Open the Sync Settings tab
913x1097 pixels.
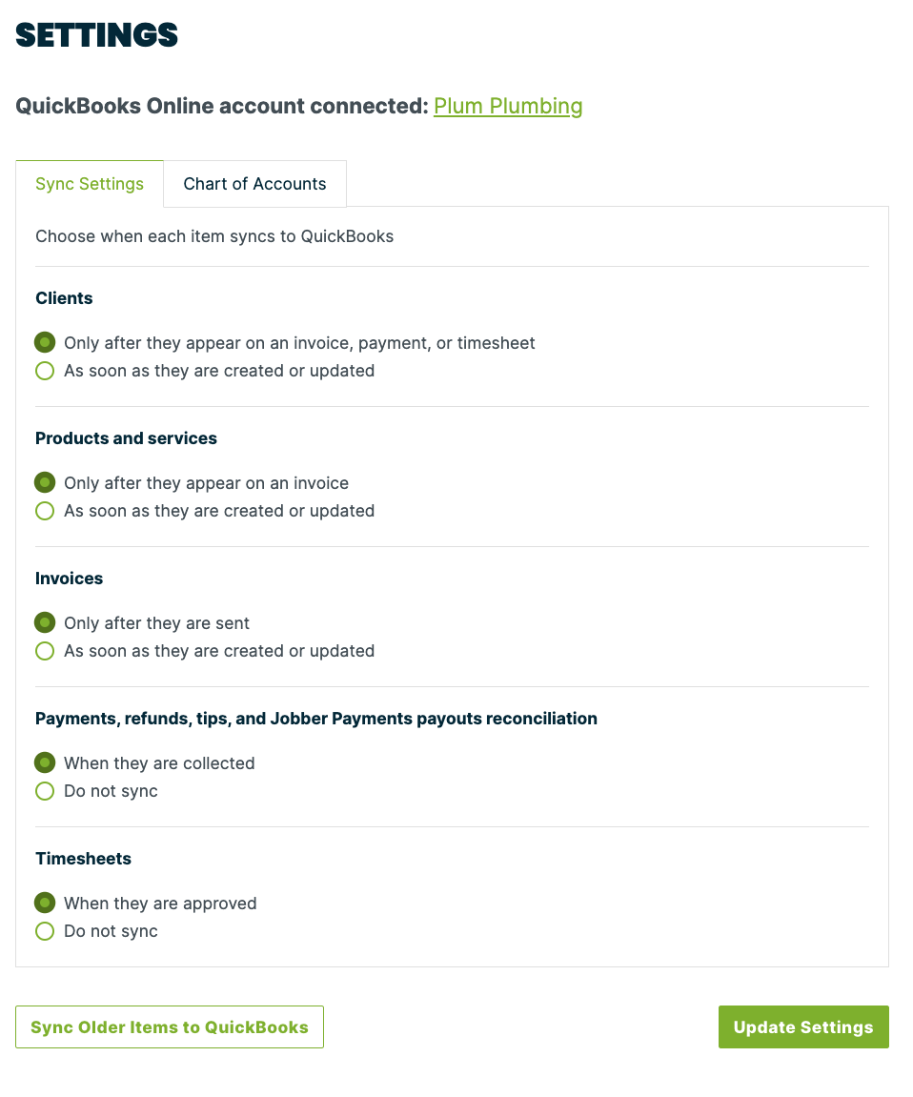90,184
